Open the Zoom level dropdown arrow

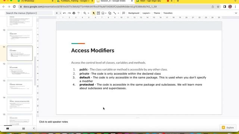89,13
